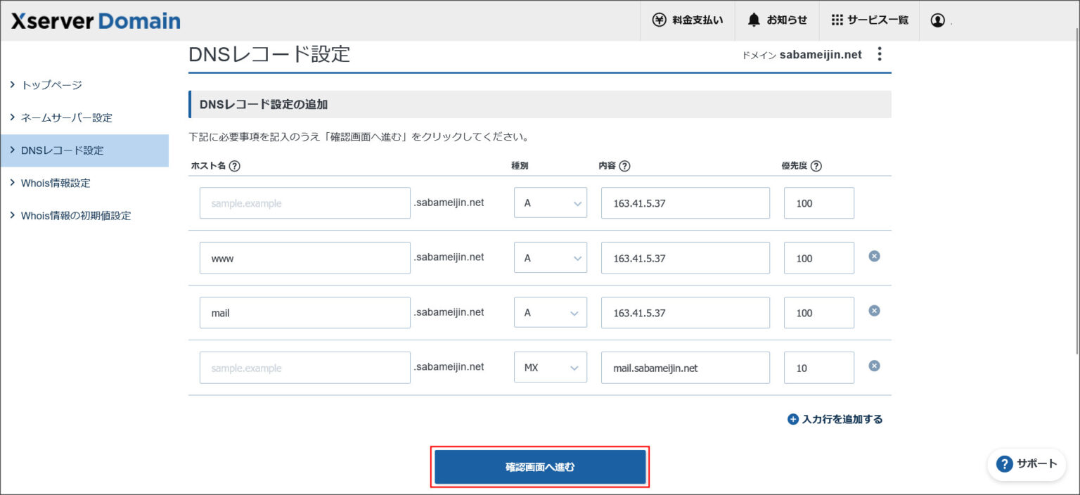This screenshot has height=495, width=1080.
Task: Open the サポート support widget
Action: click(x=1027, y=464)
